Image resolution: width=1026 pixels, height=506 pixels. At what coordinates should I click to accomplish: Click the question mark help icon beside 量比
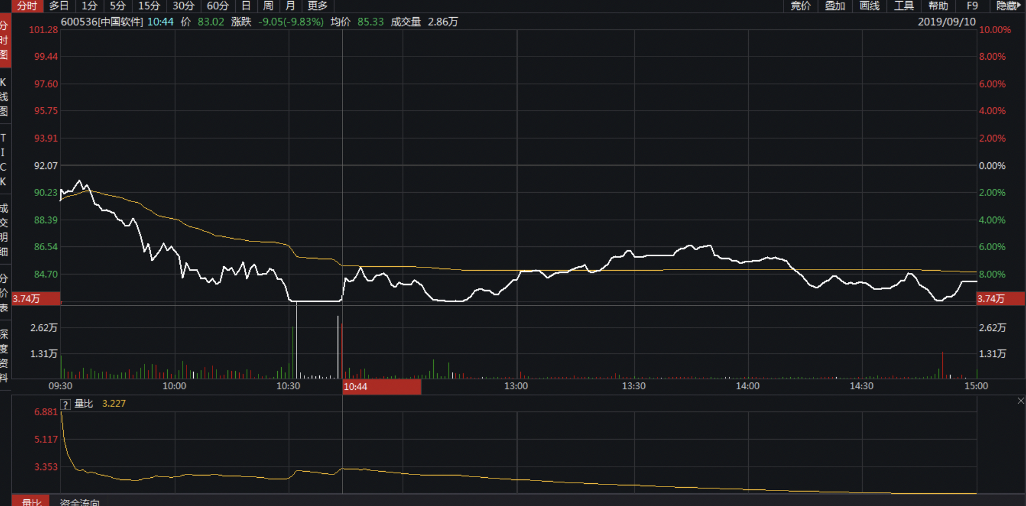pos(65,405)
